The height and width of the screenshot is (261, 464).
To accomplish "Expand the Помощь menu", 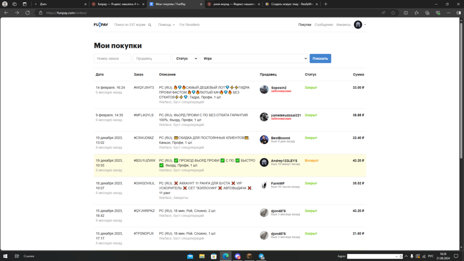I will click(166, 25).
